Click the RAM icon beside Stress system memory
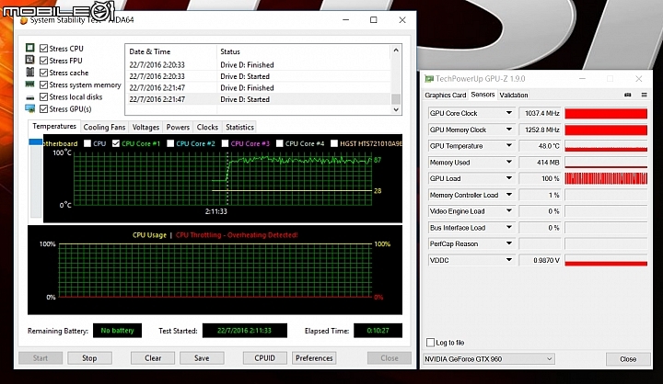663x384 pixels. pos(30,85)
